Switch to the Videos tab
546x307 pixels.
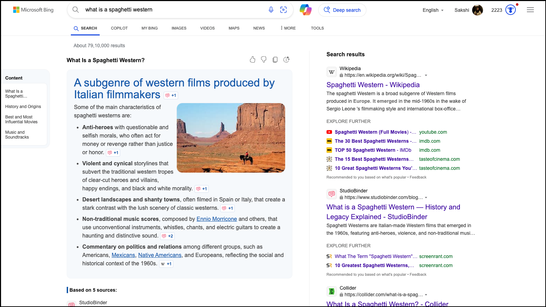[x=207, y=28]
